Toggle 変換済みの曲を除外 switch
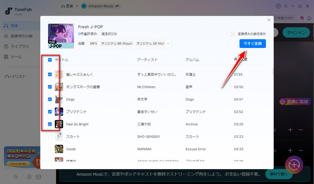This screenshot has width=314, height=184. (231, 34)
